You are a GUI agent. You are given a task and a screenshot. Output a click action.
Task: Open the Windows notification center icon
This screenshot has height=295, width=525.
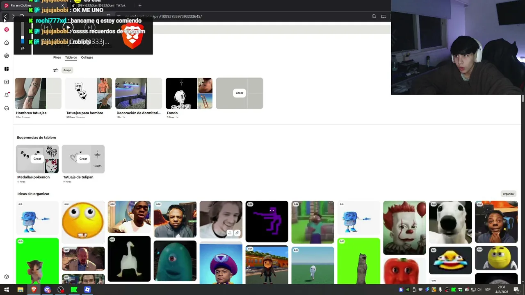(516, 290)
